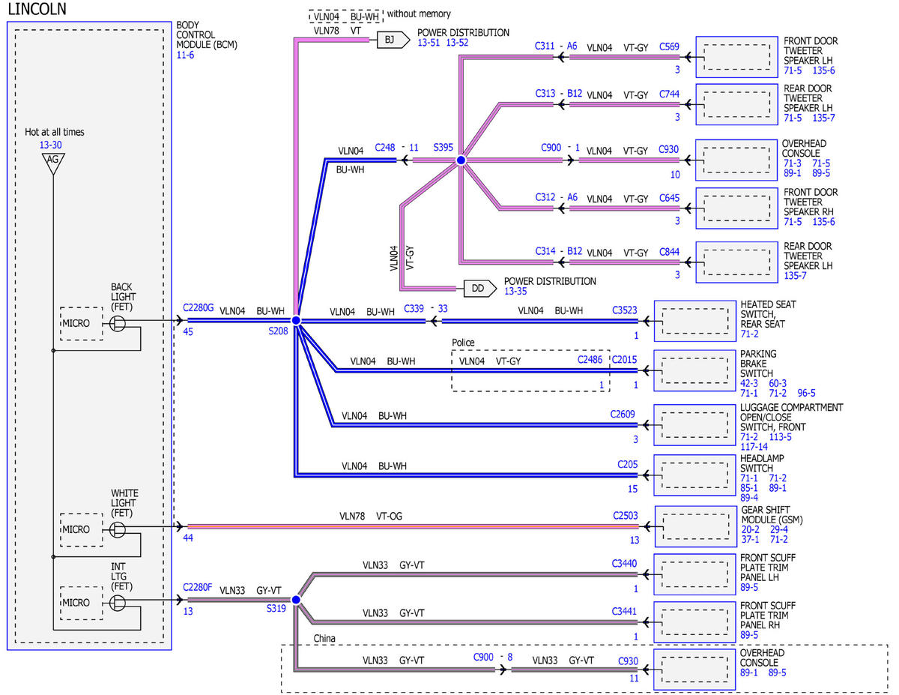Image resolution: width=899 pixels, height=695 pixels.
Task: Open C900 pin 8 connector link
Action: pyautogui.click(x=483, y=656)
